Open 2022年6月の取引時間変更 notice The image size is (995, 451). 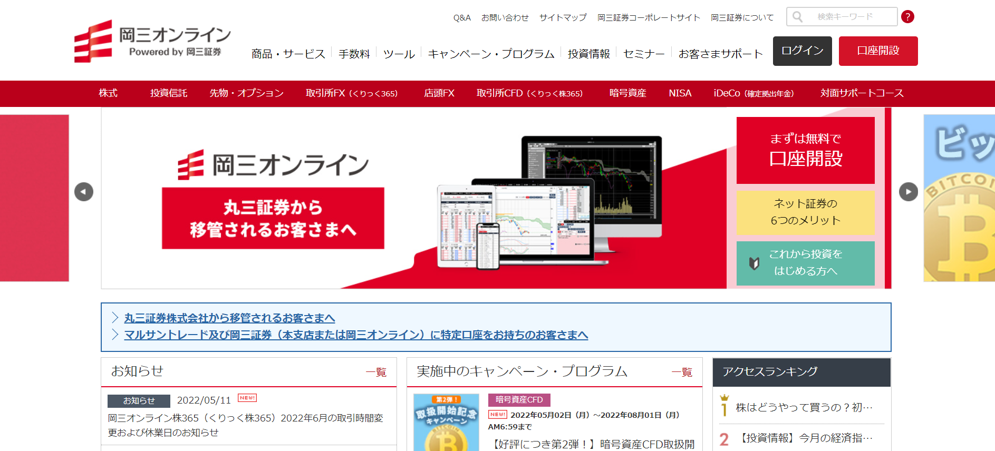(x=246, y=425)
